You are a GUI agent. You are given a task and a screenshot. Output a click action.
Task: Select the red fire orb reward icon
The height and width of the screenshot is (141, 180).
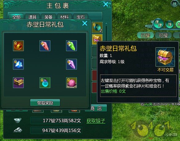(x=18, y=46)
